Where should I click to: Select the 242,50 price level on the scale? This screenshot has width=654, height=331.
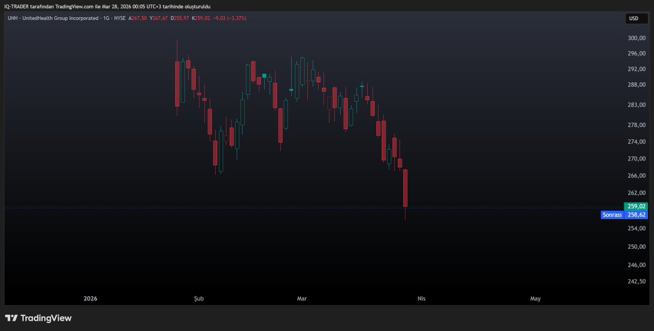pos(638,282)
